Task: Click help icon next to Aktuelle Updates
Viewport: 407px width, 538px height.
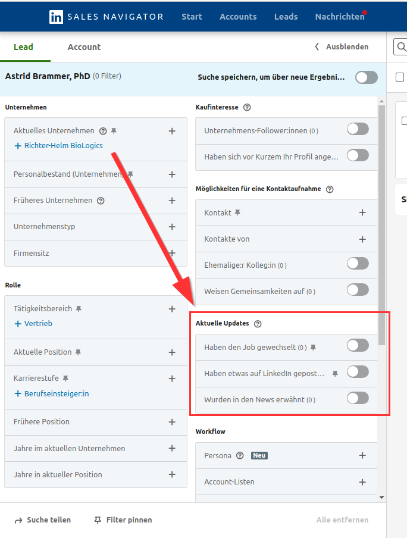Action: pyautogui.click(x=258, y=324)
